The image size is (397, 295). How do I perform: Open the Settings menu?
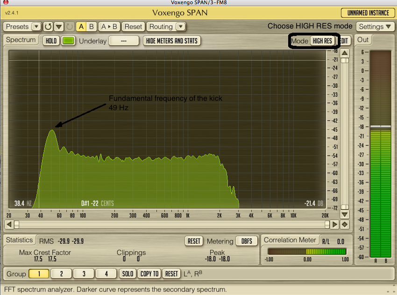pos(375,27)
